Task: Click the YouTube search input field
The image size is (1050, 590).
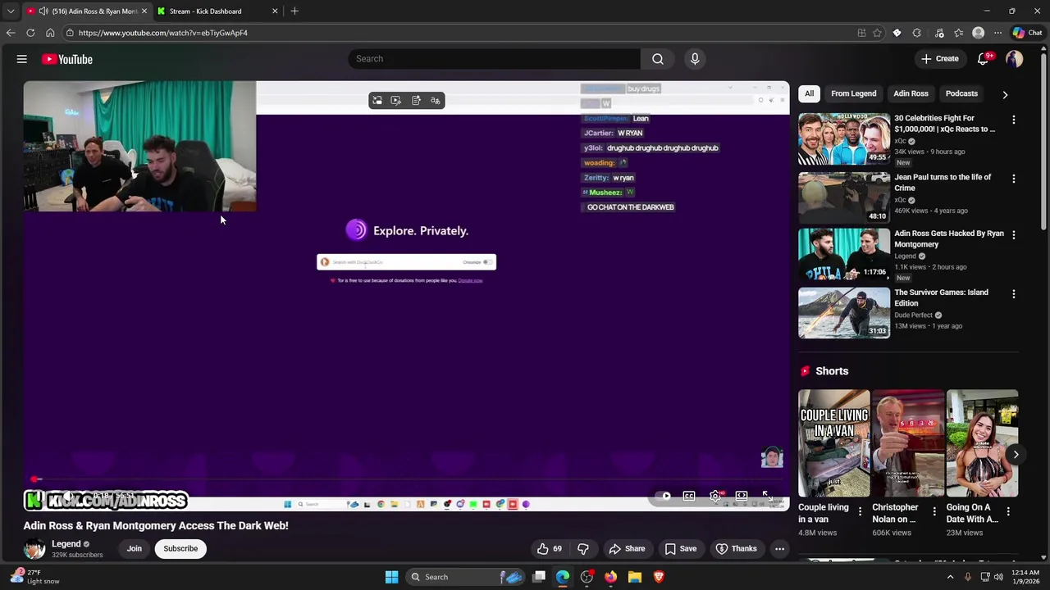Action: pyautogui.click(x=495, y=59)
